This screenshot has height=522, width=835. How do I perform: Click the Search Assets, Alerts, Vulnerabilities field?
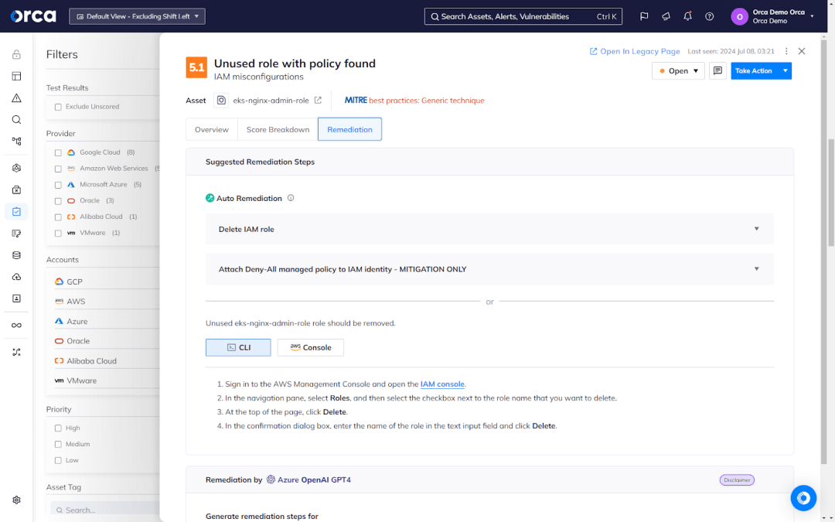point(523,16)
